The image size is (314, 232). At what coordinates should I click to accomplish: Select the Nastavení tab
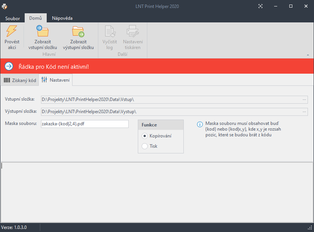pos(56,80)
